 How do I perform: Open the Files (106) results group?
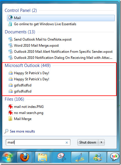tap(14, 99)
